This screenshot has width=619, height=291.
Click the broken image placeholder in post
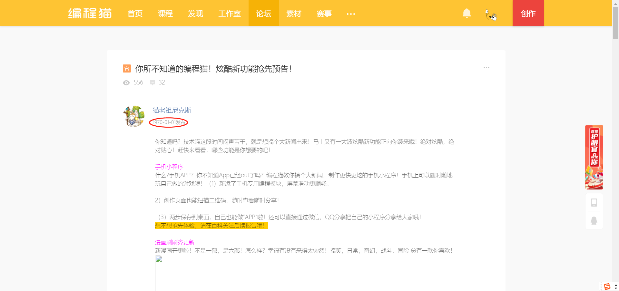262,273
